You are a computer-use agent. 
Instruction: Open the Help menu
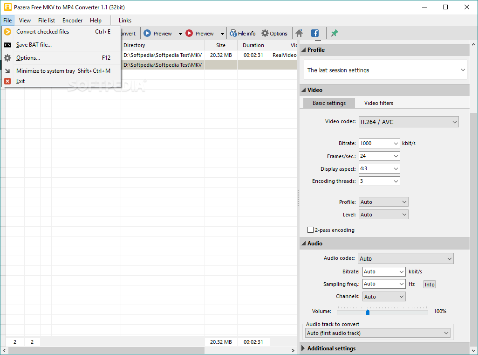click(x=96, y=21)
